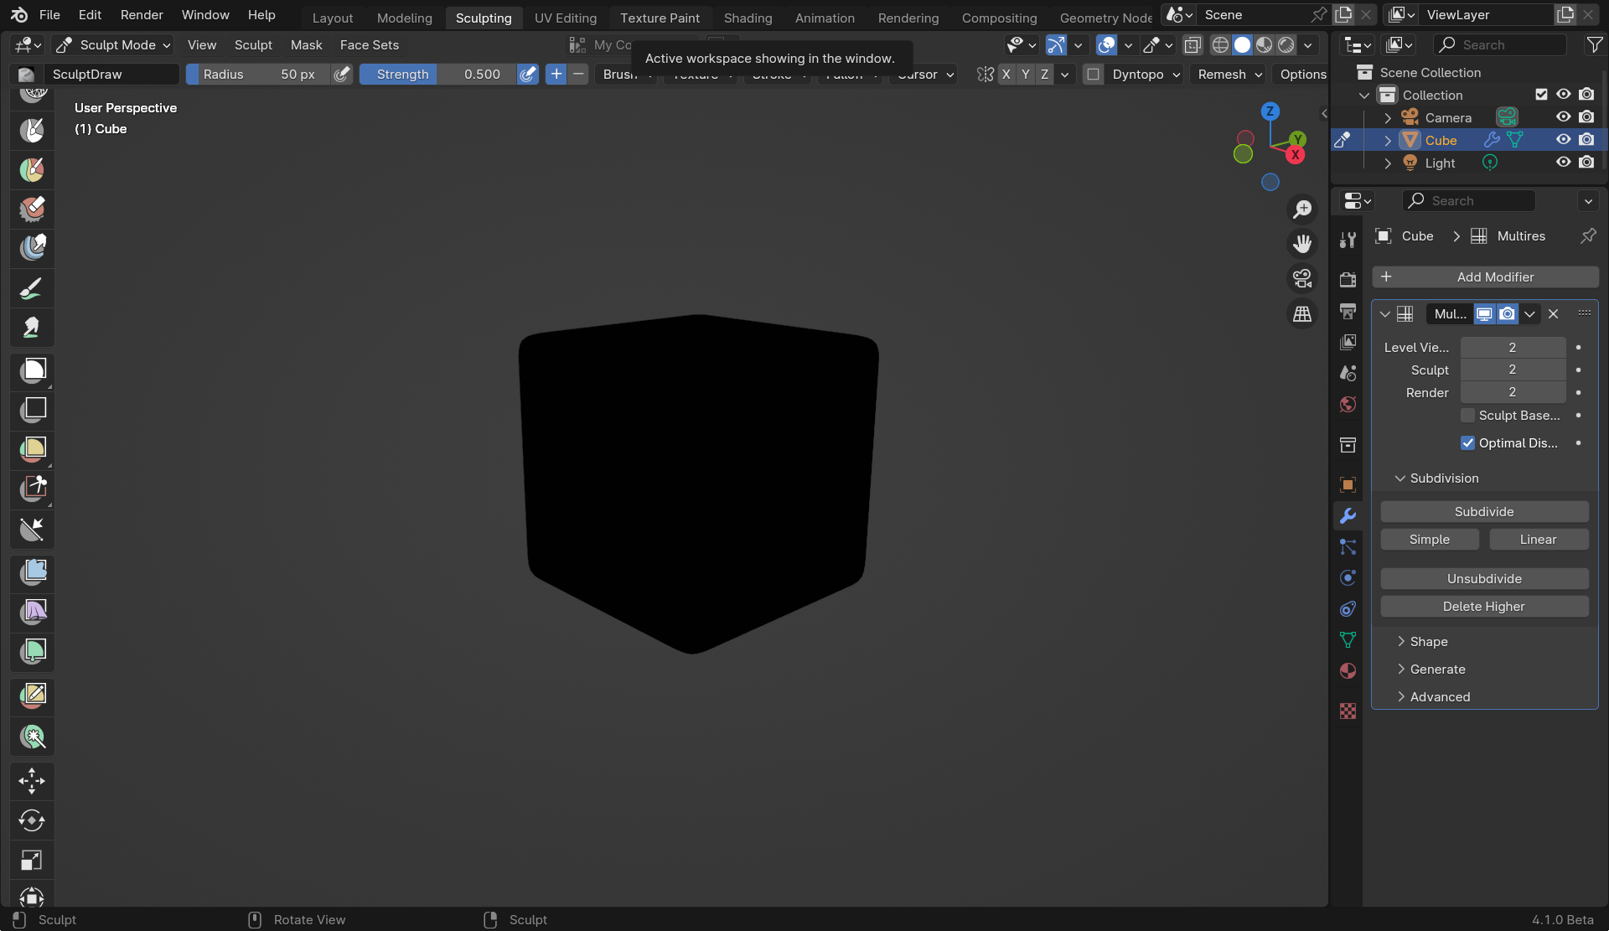Image resolution: width=1609 pixels, height=931 pixels.
Task: Select the Paint brush tool
Action: (x=33, y=289)
